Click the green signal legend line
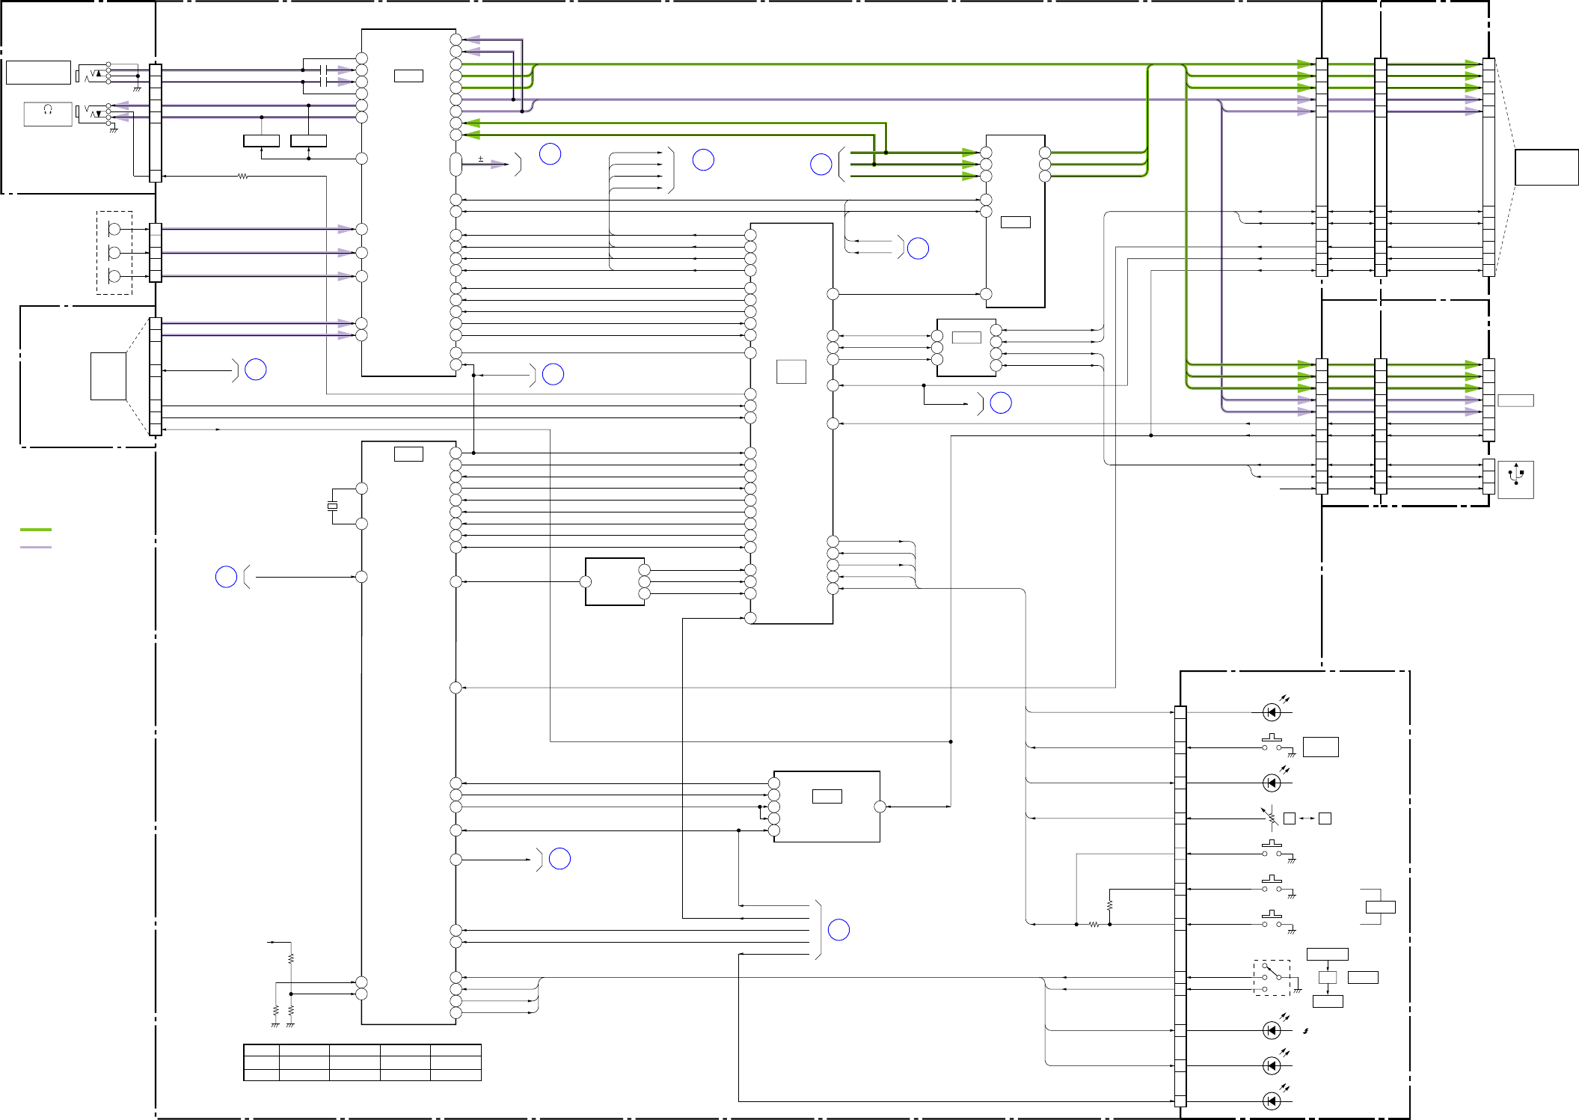Image resolution: width=1579 pixels, height=1120 pixels. (36, 529)
